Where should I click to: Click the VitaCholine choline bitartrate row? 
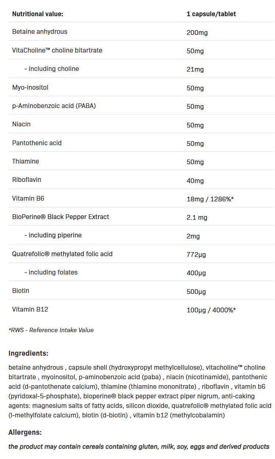coord(141,50)
